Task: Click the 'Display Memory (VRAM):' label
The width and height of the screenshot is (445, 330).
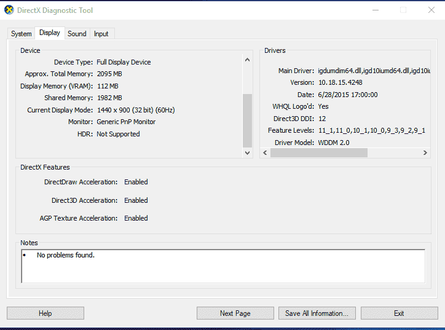Action: coord(57,86)
